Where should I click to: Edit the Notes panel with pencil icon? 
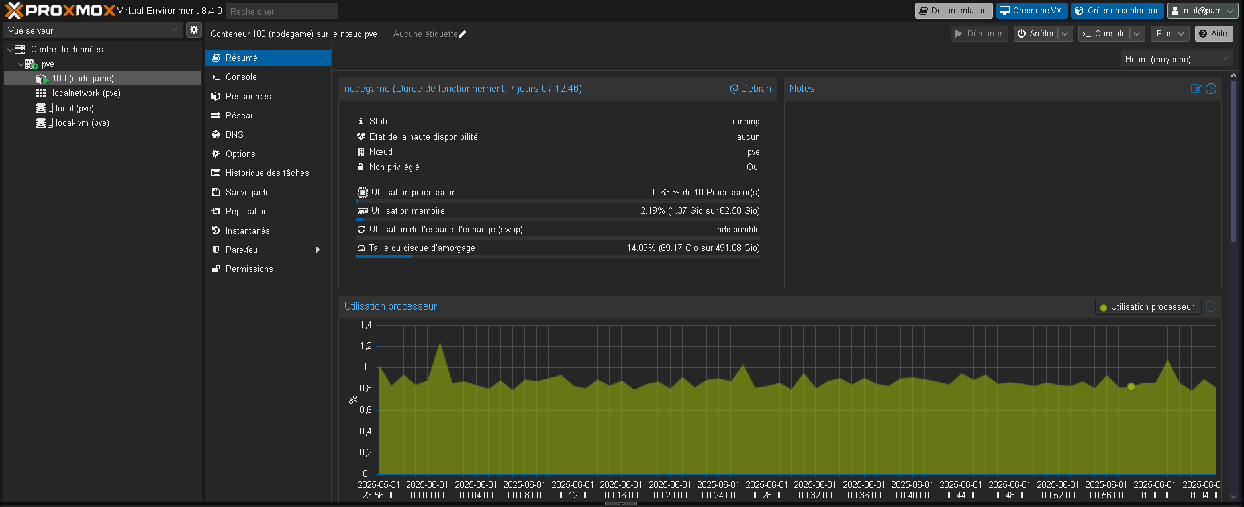click(1196, 89)
